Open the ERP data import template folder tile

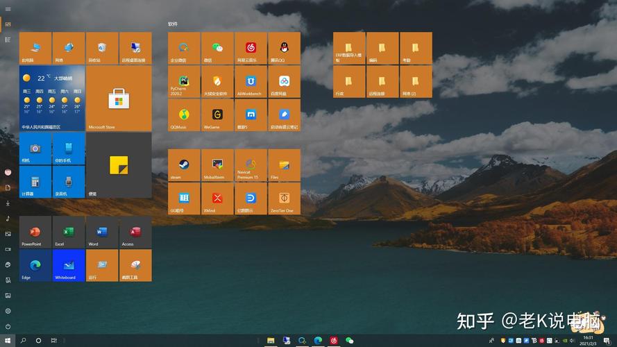point(349,48)
